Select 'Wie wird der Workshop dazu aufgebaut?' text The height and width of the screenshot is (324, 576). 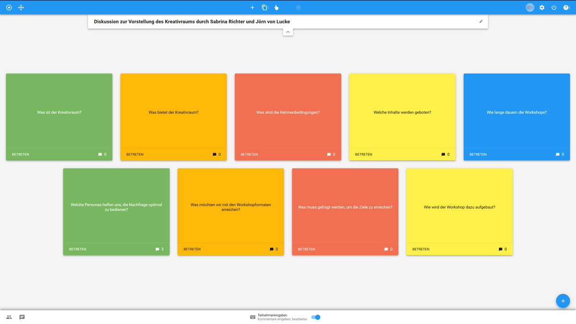point(459,207)
